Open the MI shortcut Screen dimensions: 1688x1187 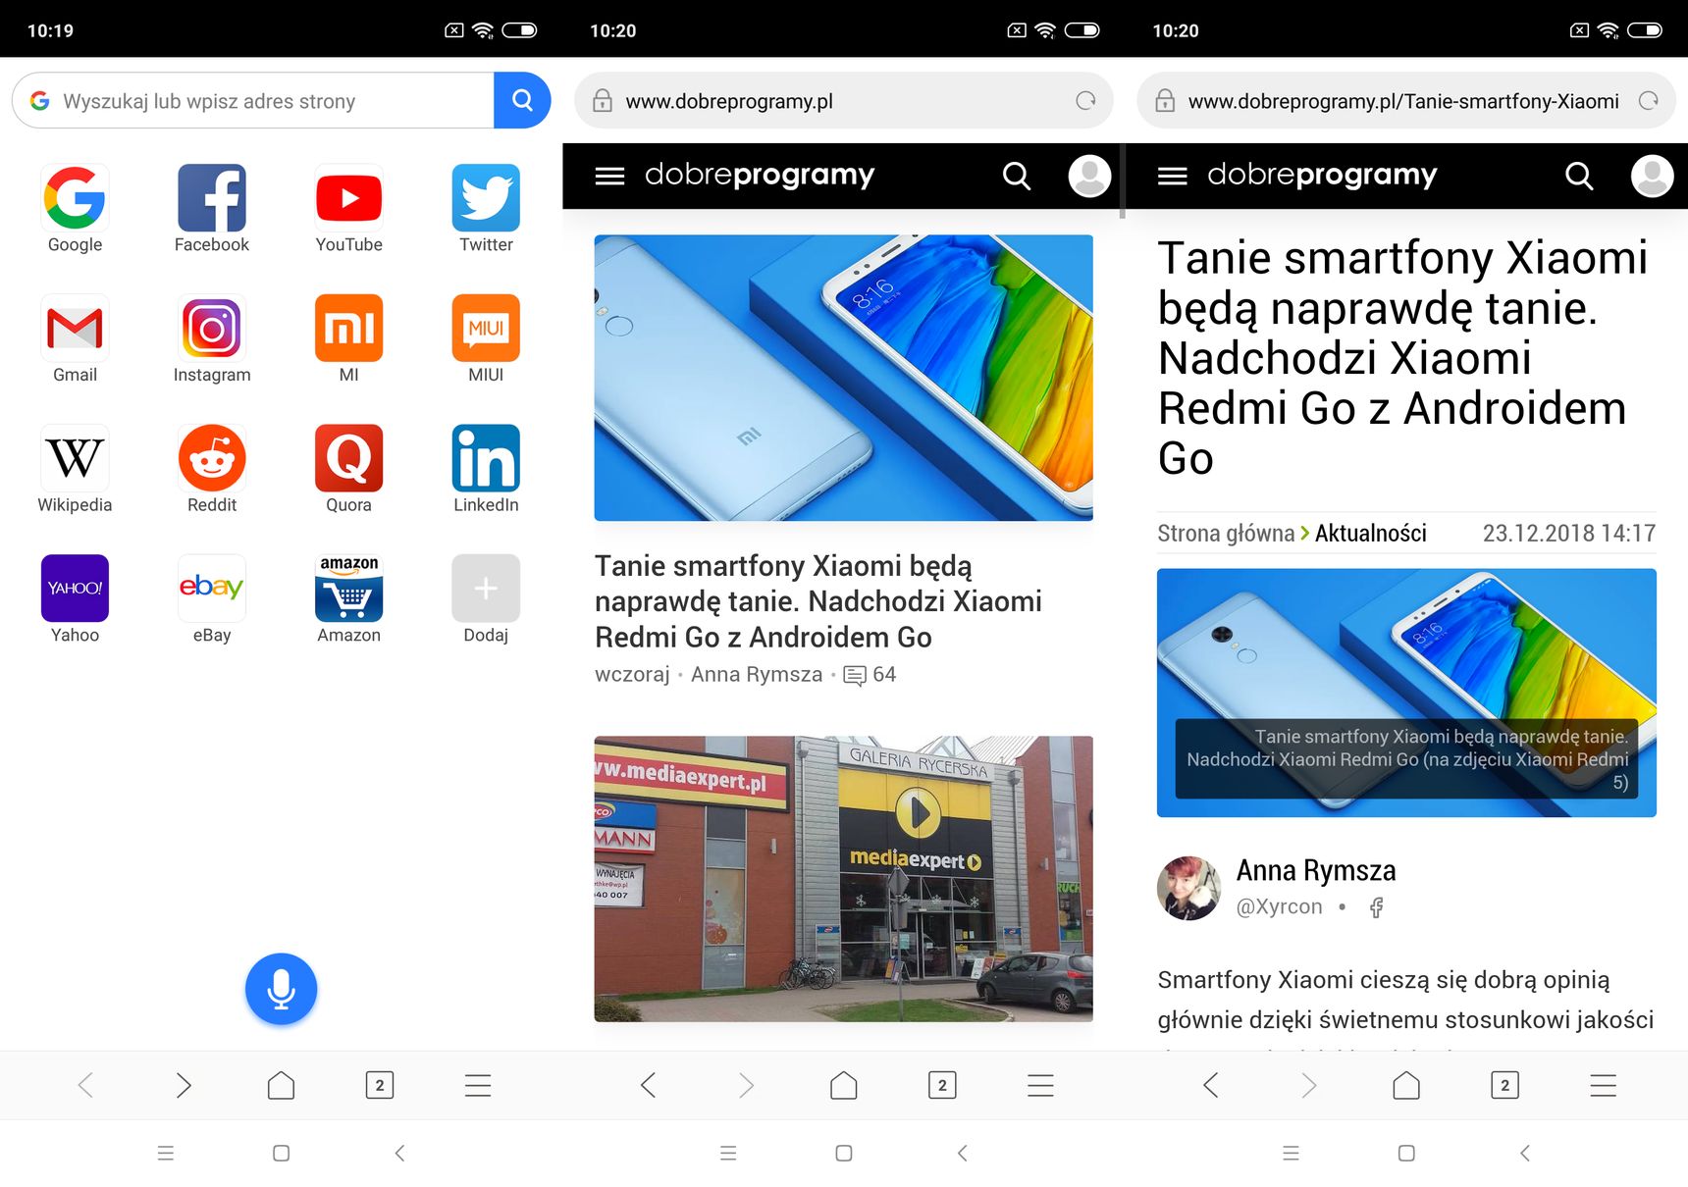tap(348, 328)
